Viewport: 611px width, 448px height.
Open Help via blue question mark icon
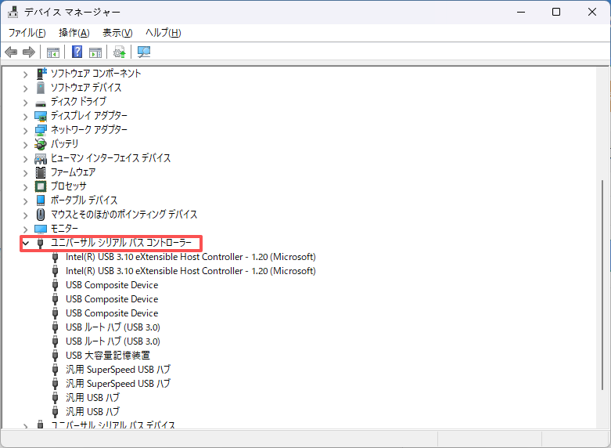pos(77,52)
